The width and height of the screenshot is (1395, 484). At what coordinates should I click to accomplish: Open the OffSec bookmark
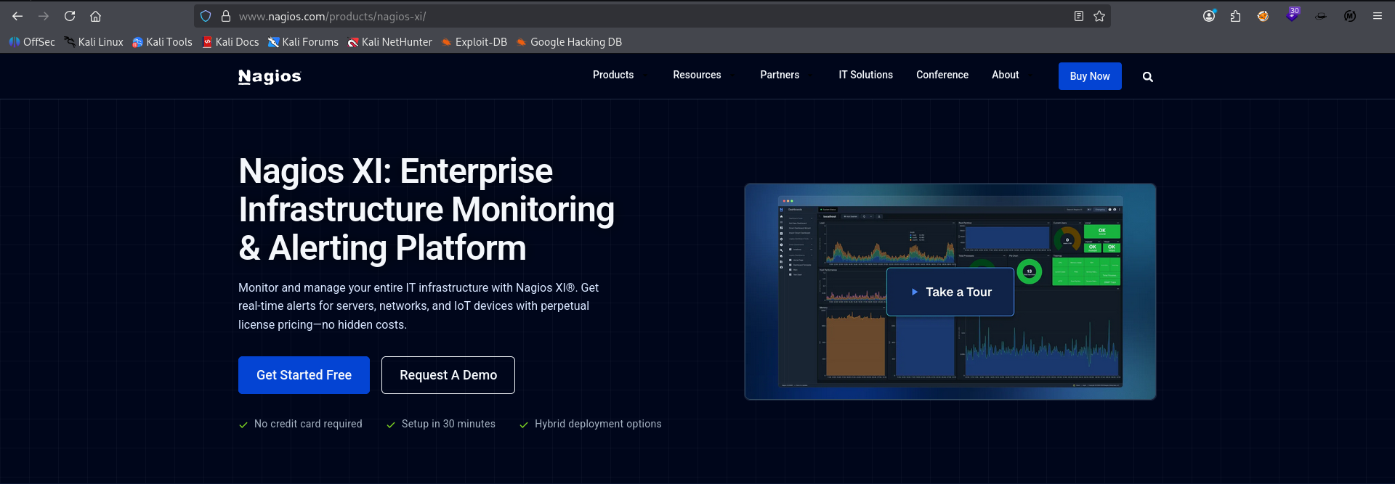(32, 42)
